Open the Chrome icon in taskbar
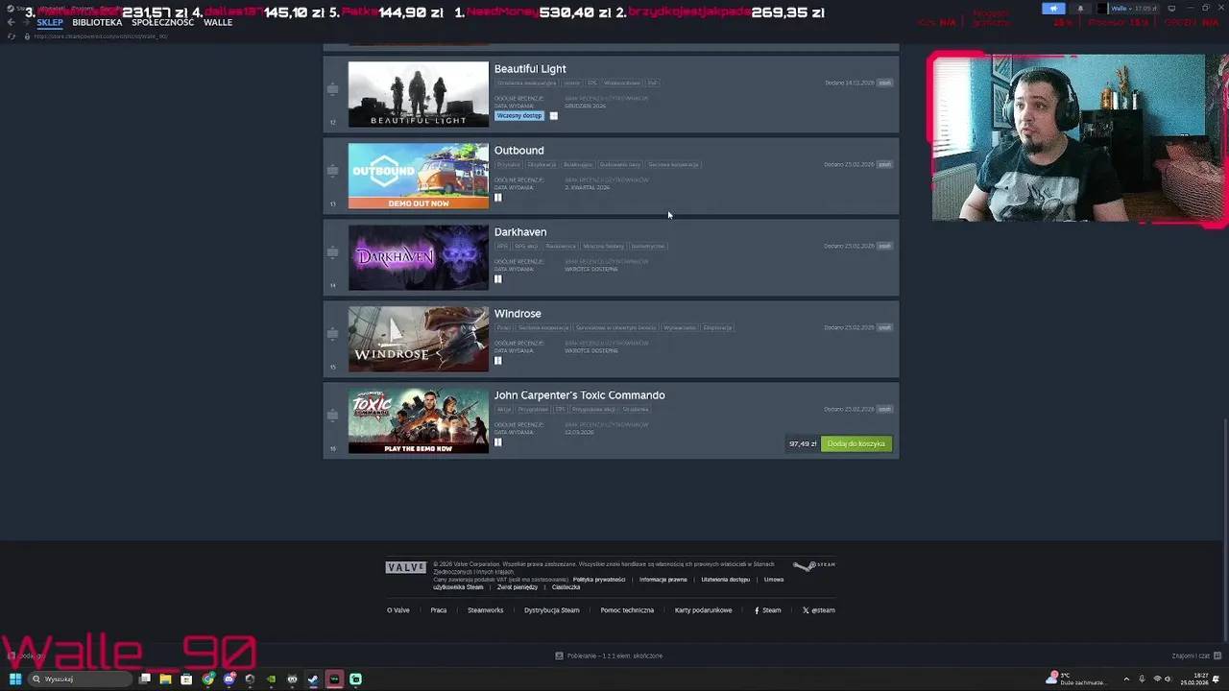This screenshot has height=691, width=1229. (x=207, y=679)
